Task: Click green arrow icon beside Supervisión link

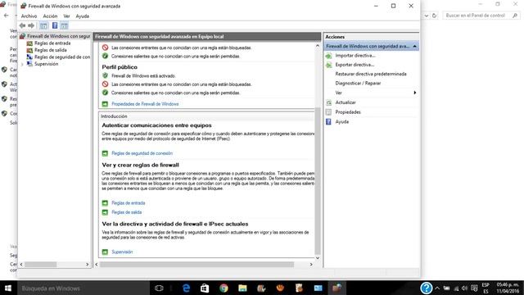Action: pyautogui.click(x=105, y=252)
